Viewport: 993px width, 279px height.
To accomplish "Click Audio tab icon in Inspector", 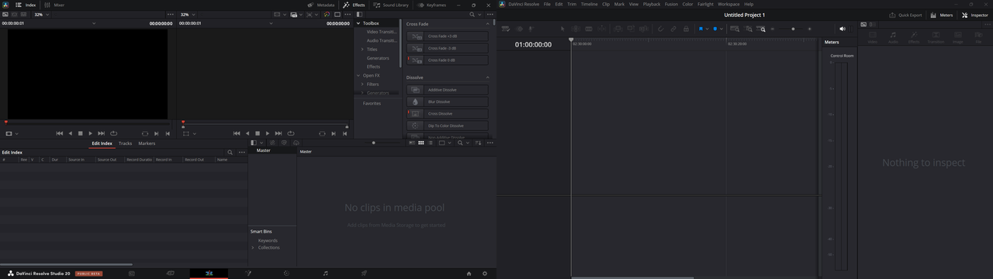I will [x=893, y=36].
